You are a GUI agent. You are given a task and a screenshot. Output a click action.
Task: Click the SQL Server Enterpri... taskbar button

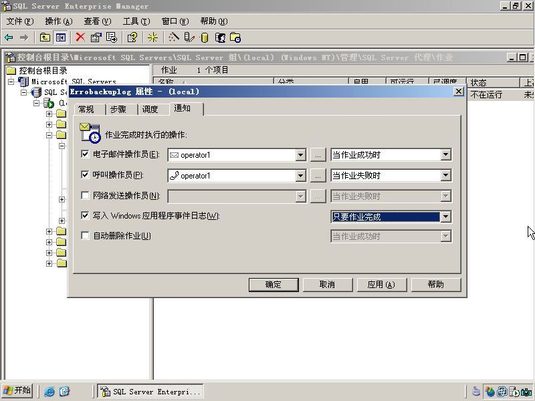pyautogui.click(x=150, y=392)
